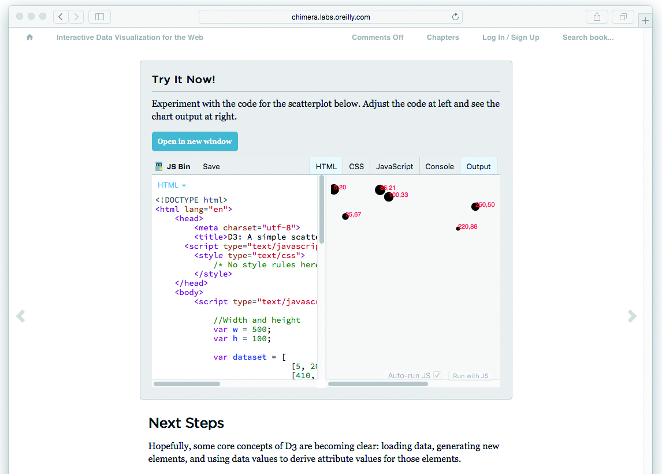The width and height of the screenshot is (662, 474).
Task: Open a new tab with plus button
Action: (x=645, y=20)
